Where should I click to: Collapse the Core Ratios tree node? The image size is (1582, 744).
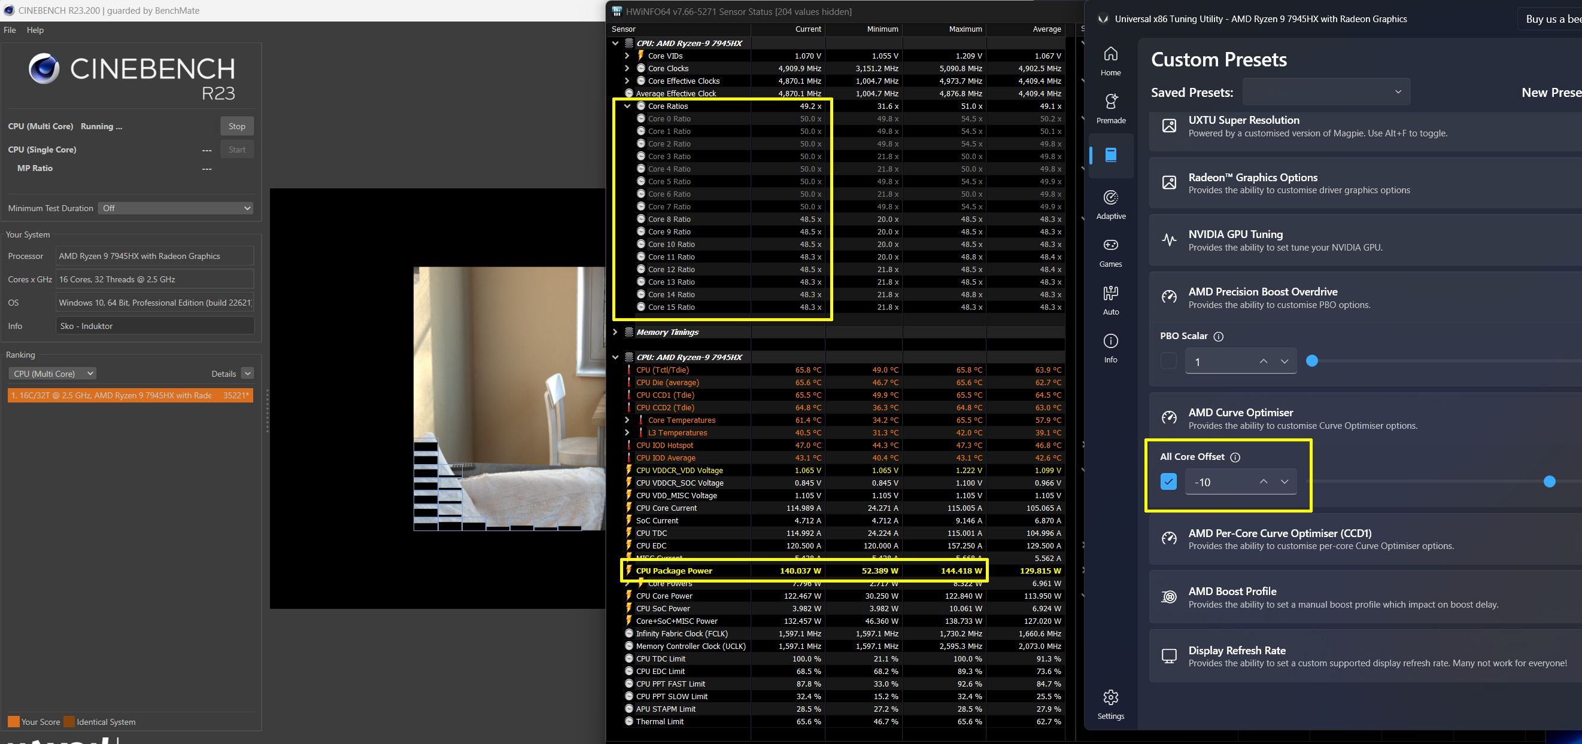627,106
